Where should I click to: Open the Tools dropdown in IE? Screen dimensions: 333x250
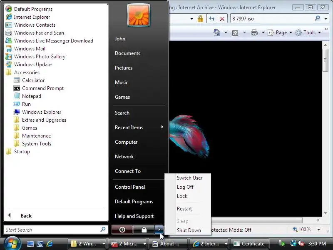coord(308,32)
